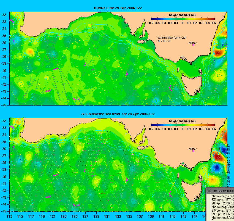Click the '0' tick on the bottom color bar

tap(182, 129)
